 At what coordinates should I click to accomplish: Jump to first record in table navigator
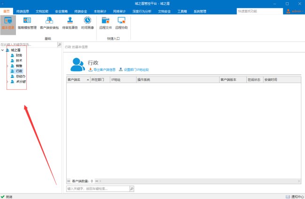[x=69, y=181]
